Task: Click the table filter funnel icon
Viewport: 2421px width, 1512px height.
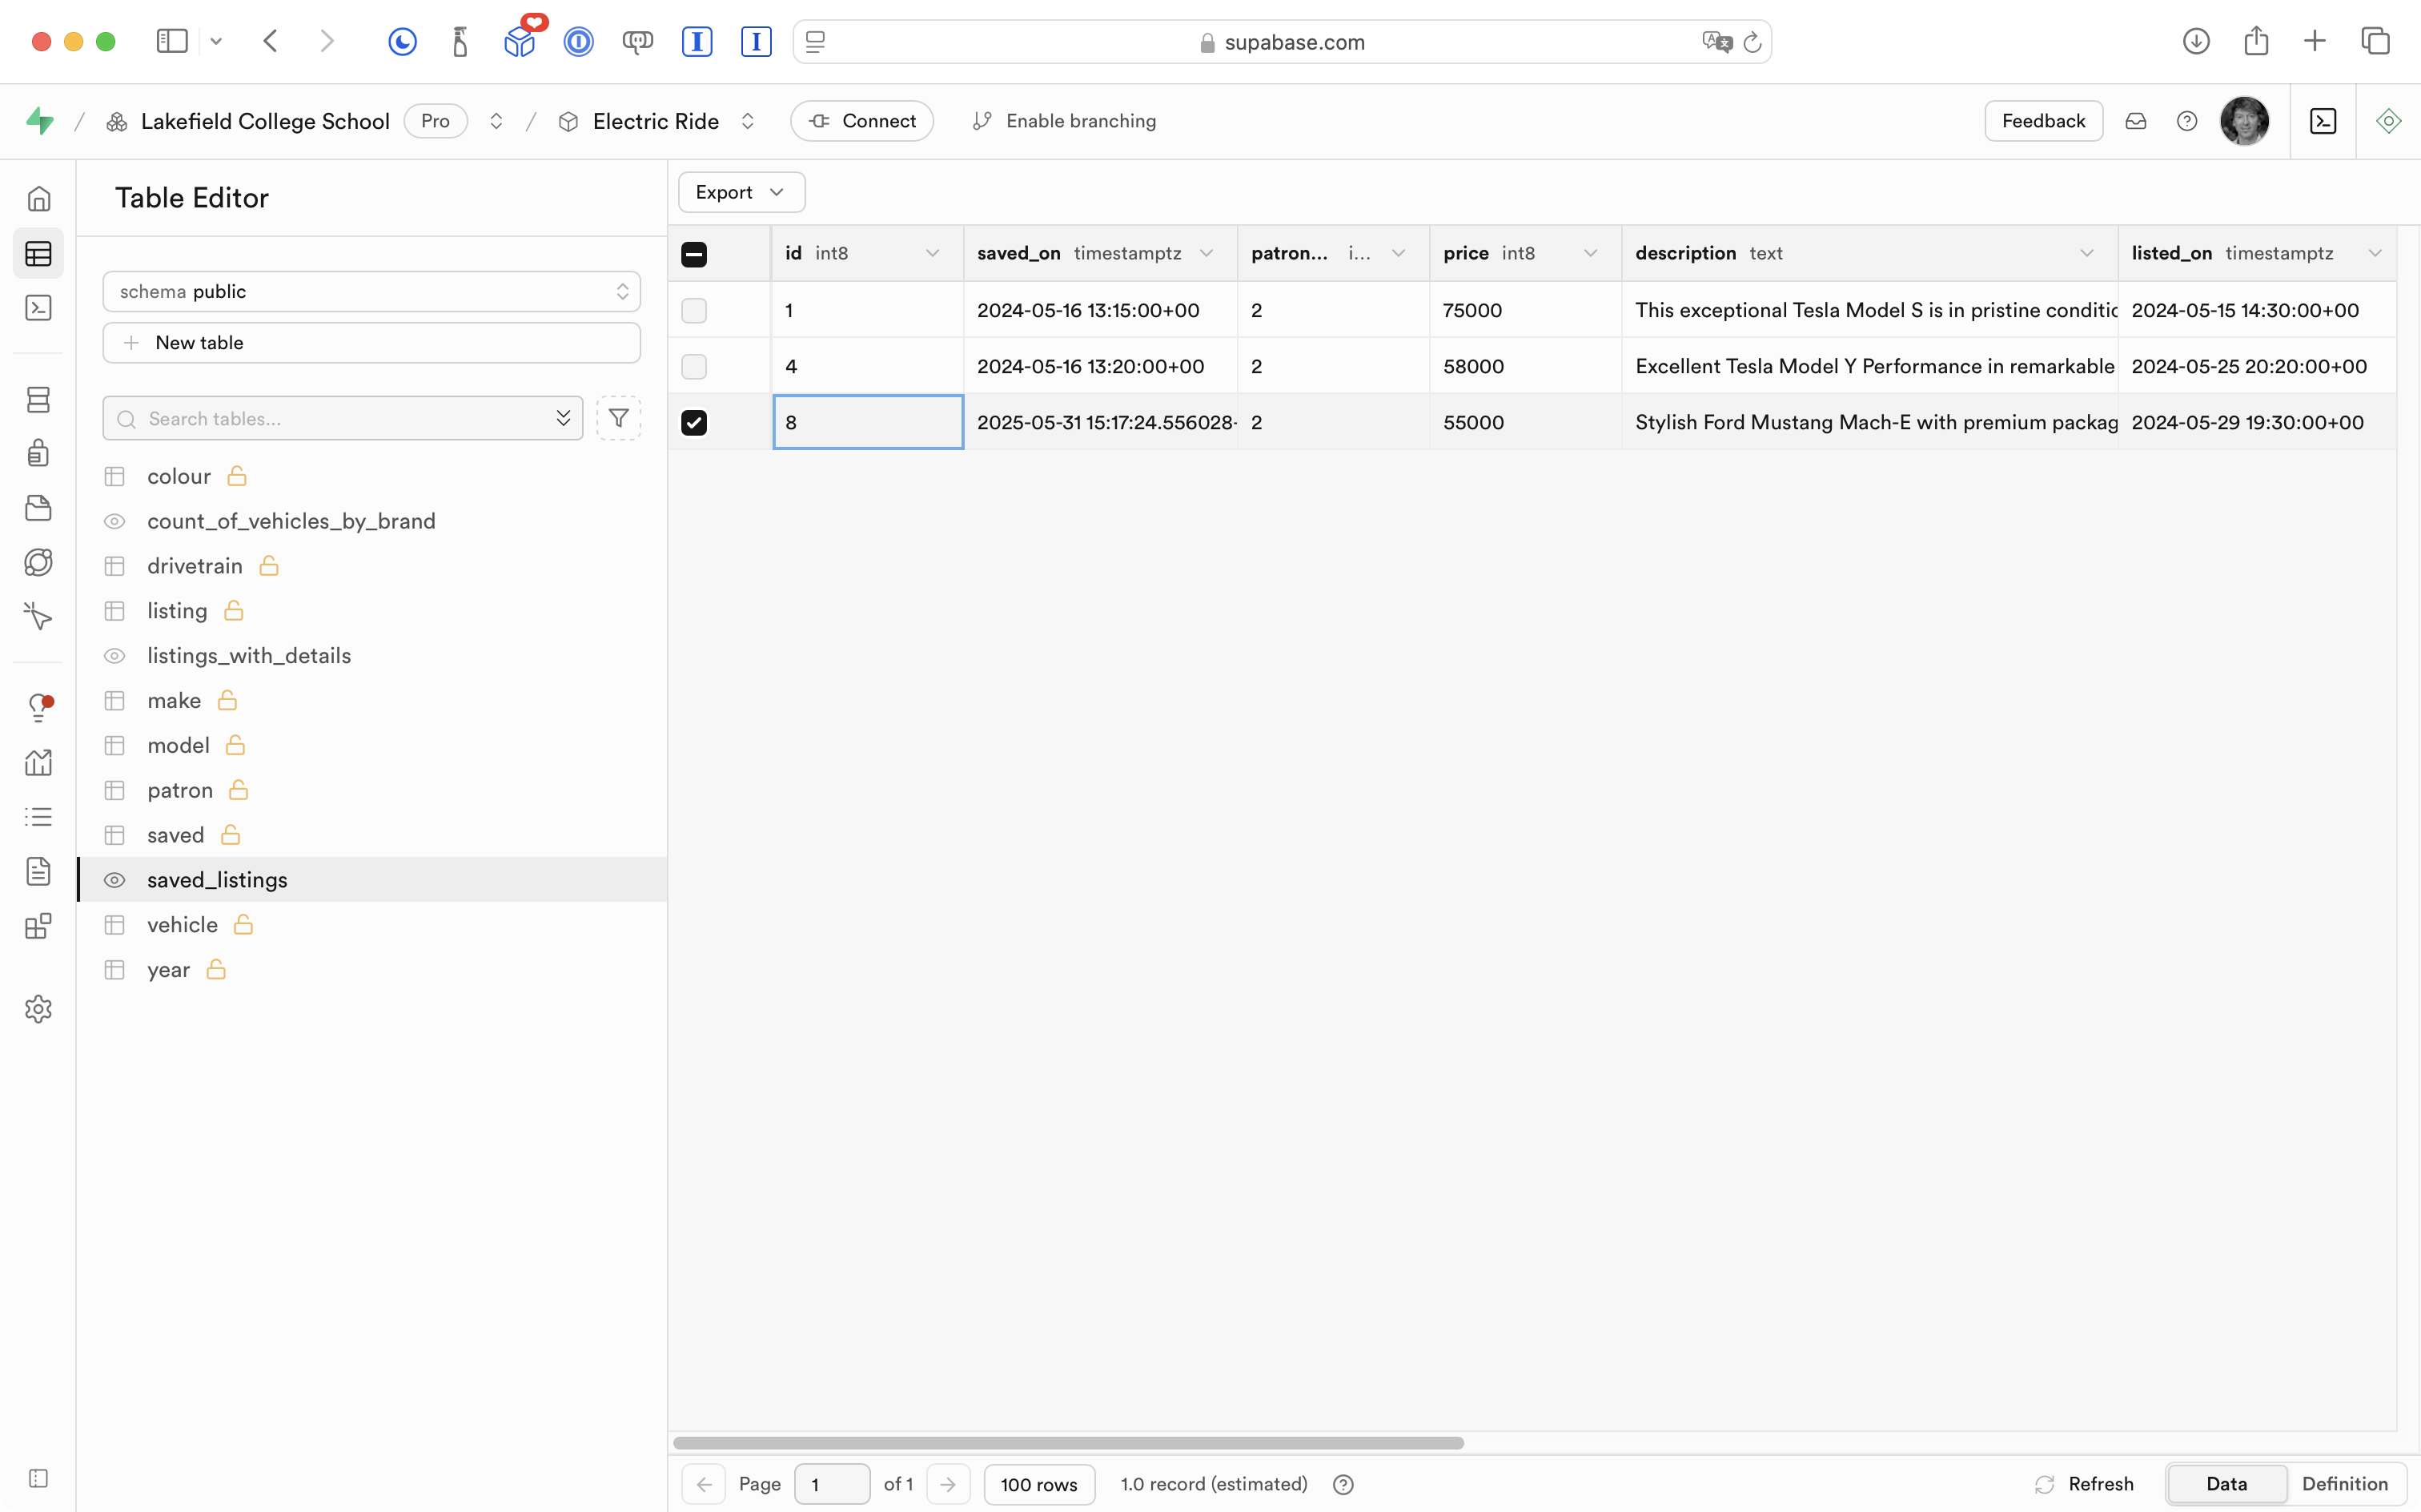Action: tap(619, 418)
